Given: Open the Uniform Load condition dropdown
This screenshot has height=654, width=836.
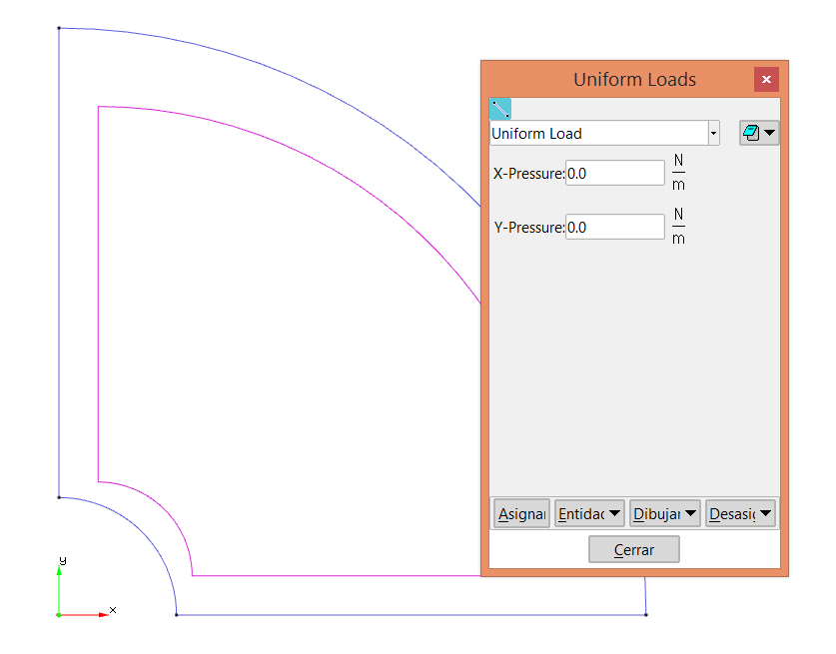Looking at the screenshot, I should coord(713,134).
